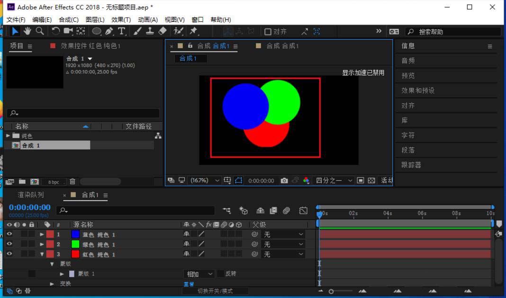Delete selected item with trash icon

tap(72, 182)
